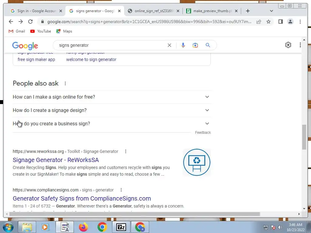Open Maps bookmark
This screenshot has height=233, width=311.
[64, 31]
